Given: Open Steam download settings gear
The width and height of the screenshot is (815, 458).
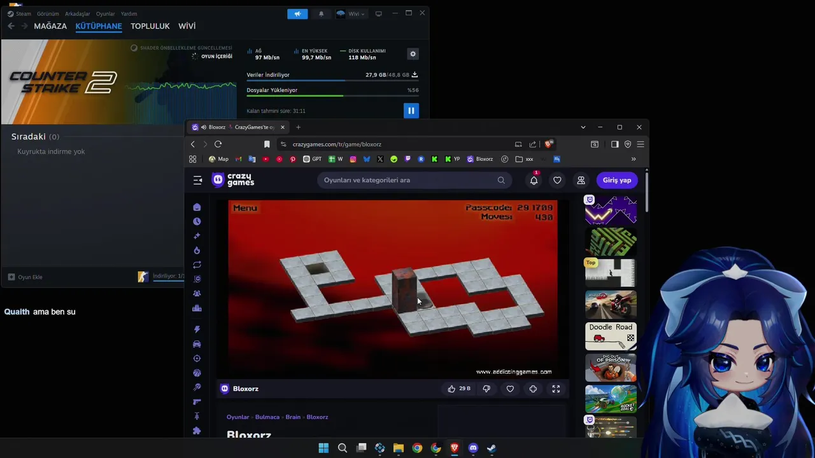Looking at the screenshot, I should [x=413, y=54].
